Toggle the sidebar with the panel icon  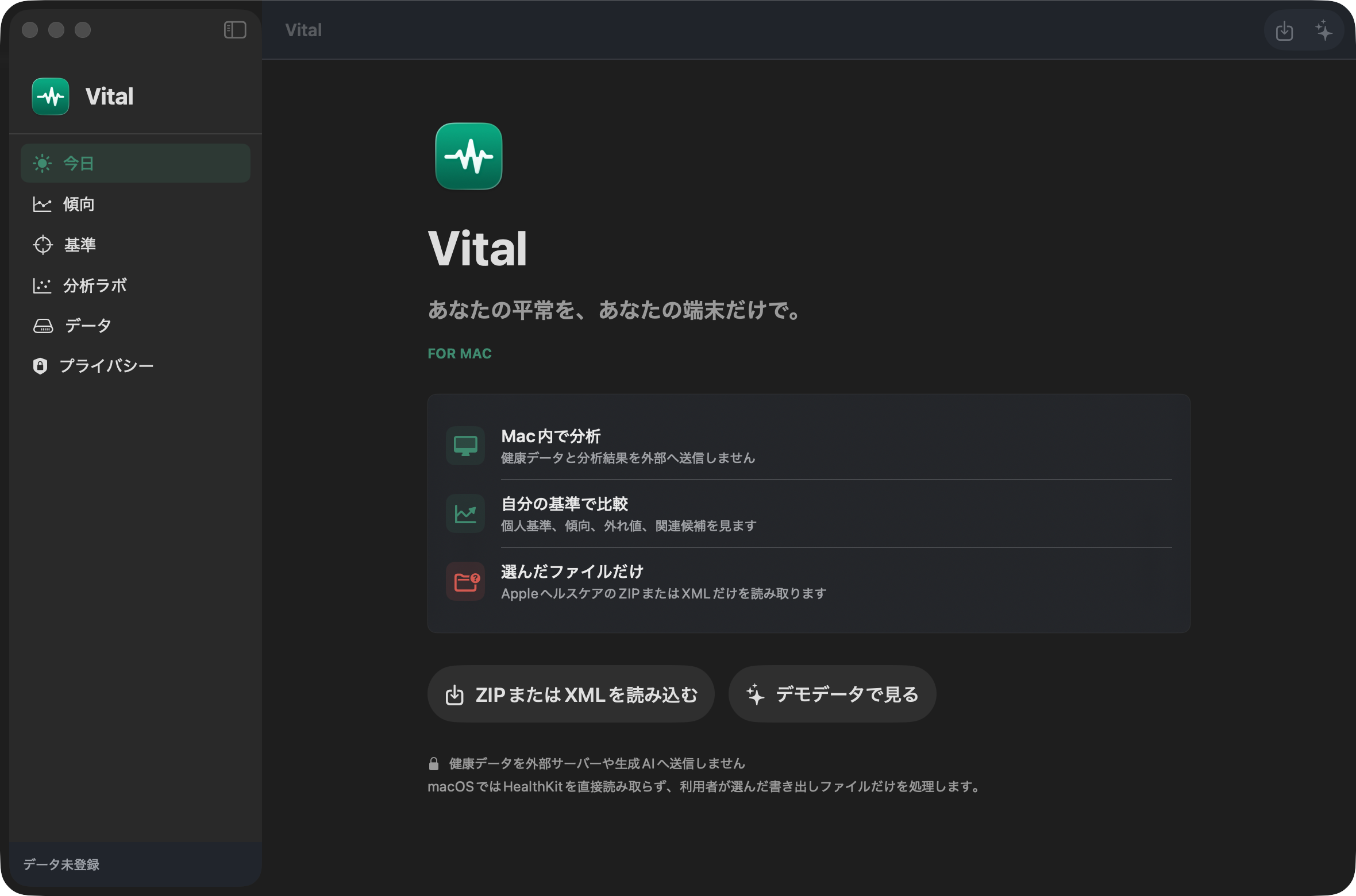pos(235,30)
